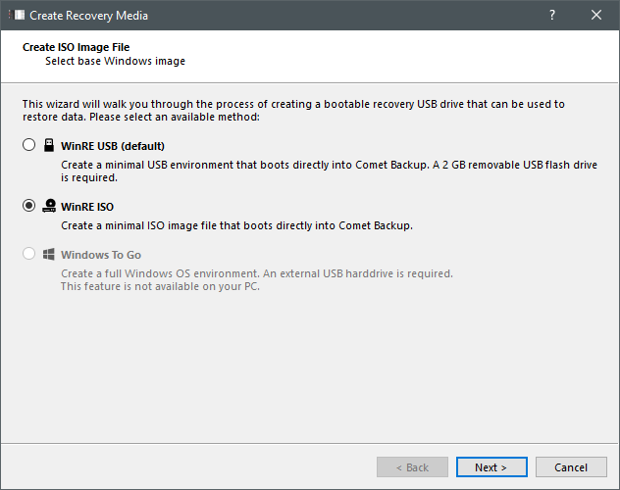Image resolution: width=620 pixels, height=490 pixels.
Task: Click the "Create ISO Image File" heading
Action: point(76,47)
